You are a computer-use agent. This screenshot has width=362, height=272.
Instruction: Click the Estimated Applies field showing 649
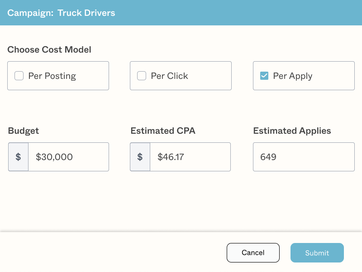click(x=303, y=157)
